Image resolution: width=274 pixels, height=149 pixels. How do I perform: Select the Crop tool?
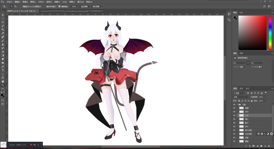tap(3, 30)
